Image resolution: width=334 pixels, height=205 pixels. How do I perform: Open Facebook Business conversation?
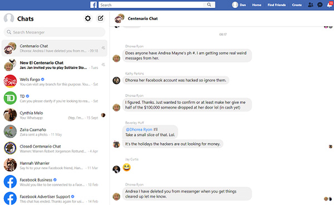(x=55, y=182)
